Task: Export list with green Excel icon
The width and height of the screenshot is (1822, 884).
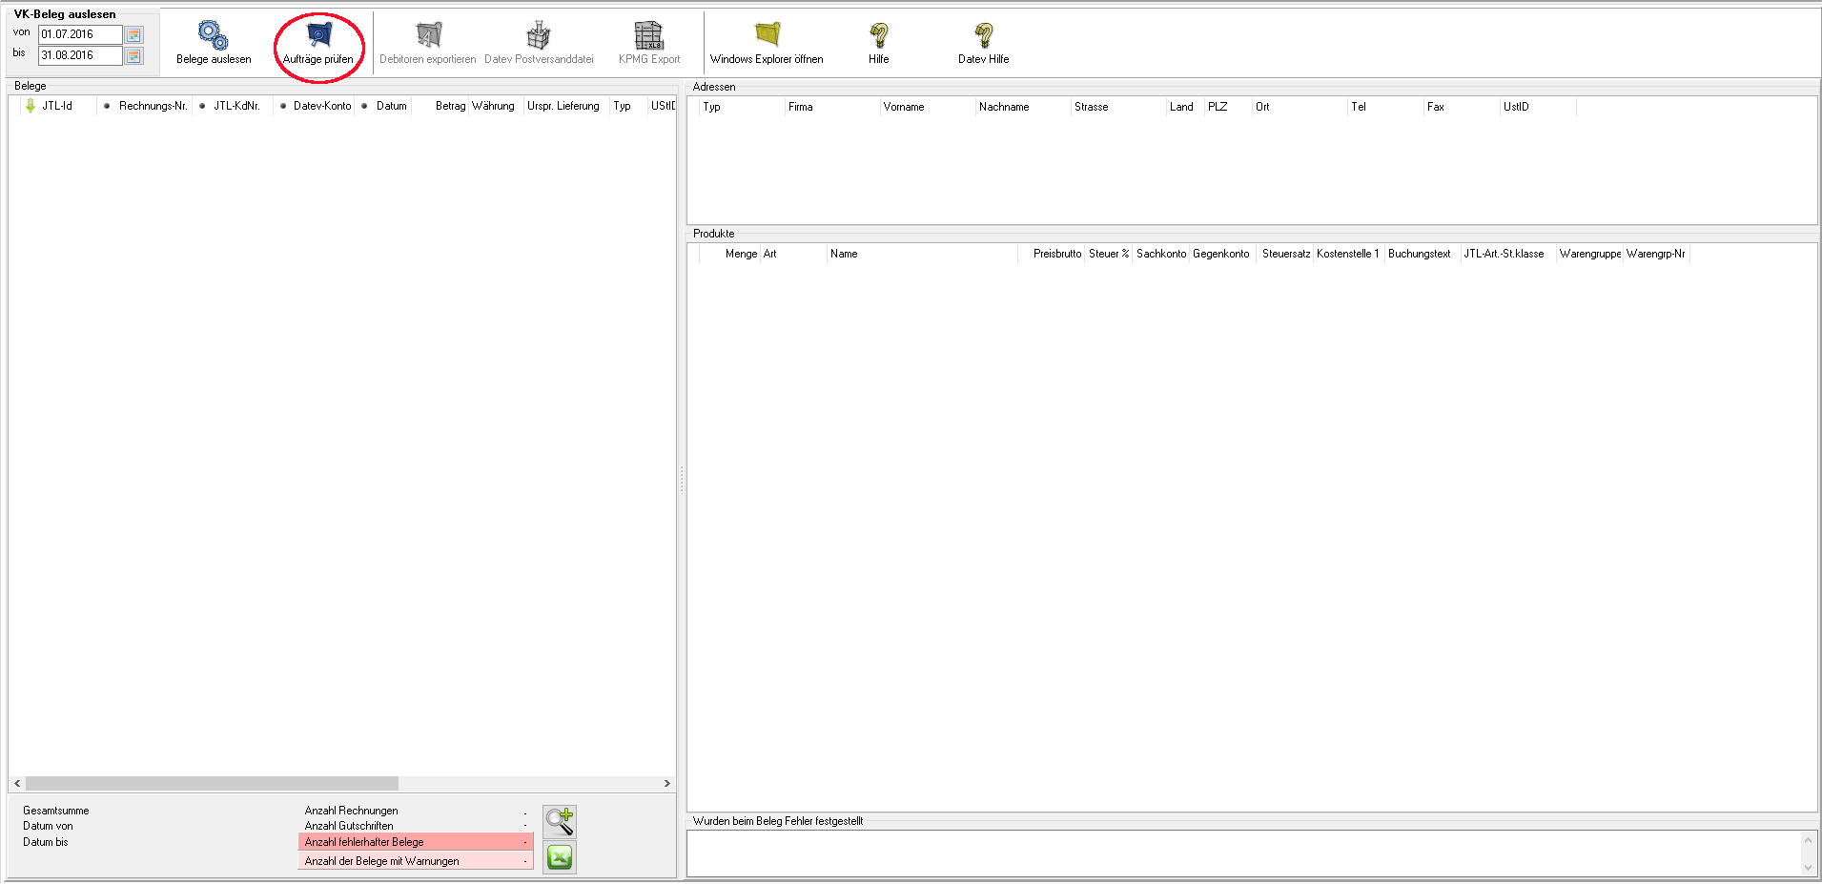Action: click(560, 857)
